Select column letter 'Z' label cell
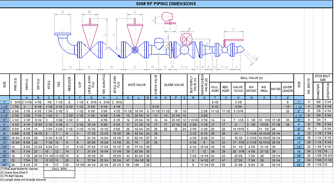This screenshot has height=183, width=334. [x=287, y=98]
